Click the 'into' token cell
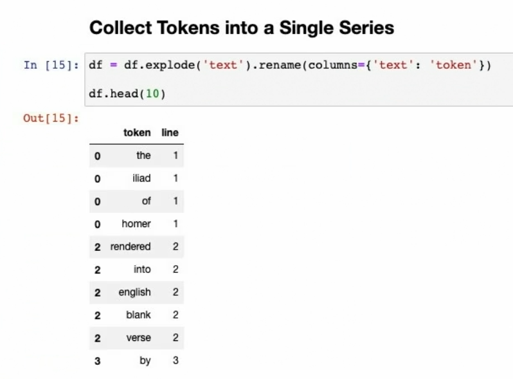The width and height of the screenshot is (513, 379). coord(142,270)
